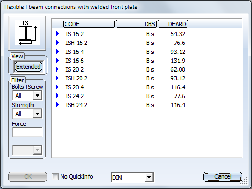The height and width of the screenshot is (189, 252).
Task: Click the blue arrow beside ISH 16 2
Action: [57, 43]
